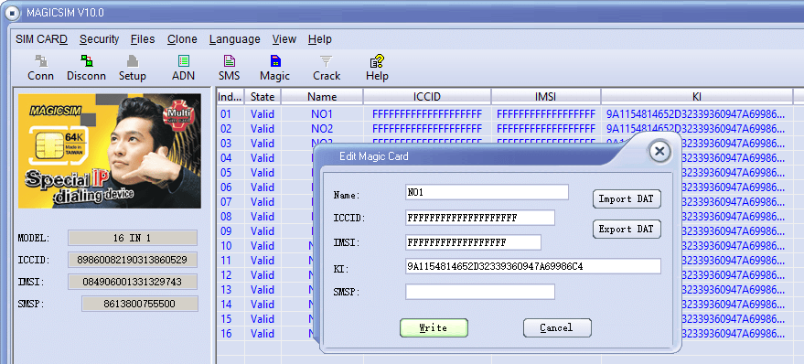Select row index 11
Screen dimensions: 804x364
tap(226, 261)
